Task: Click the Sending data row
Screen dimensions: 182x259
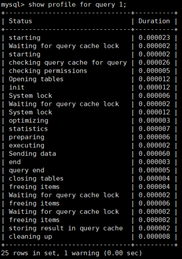Action: coord(89,154)
